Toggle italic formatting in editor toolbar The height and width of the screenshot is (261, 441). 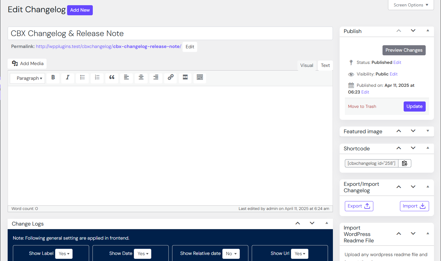(68, 78)
